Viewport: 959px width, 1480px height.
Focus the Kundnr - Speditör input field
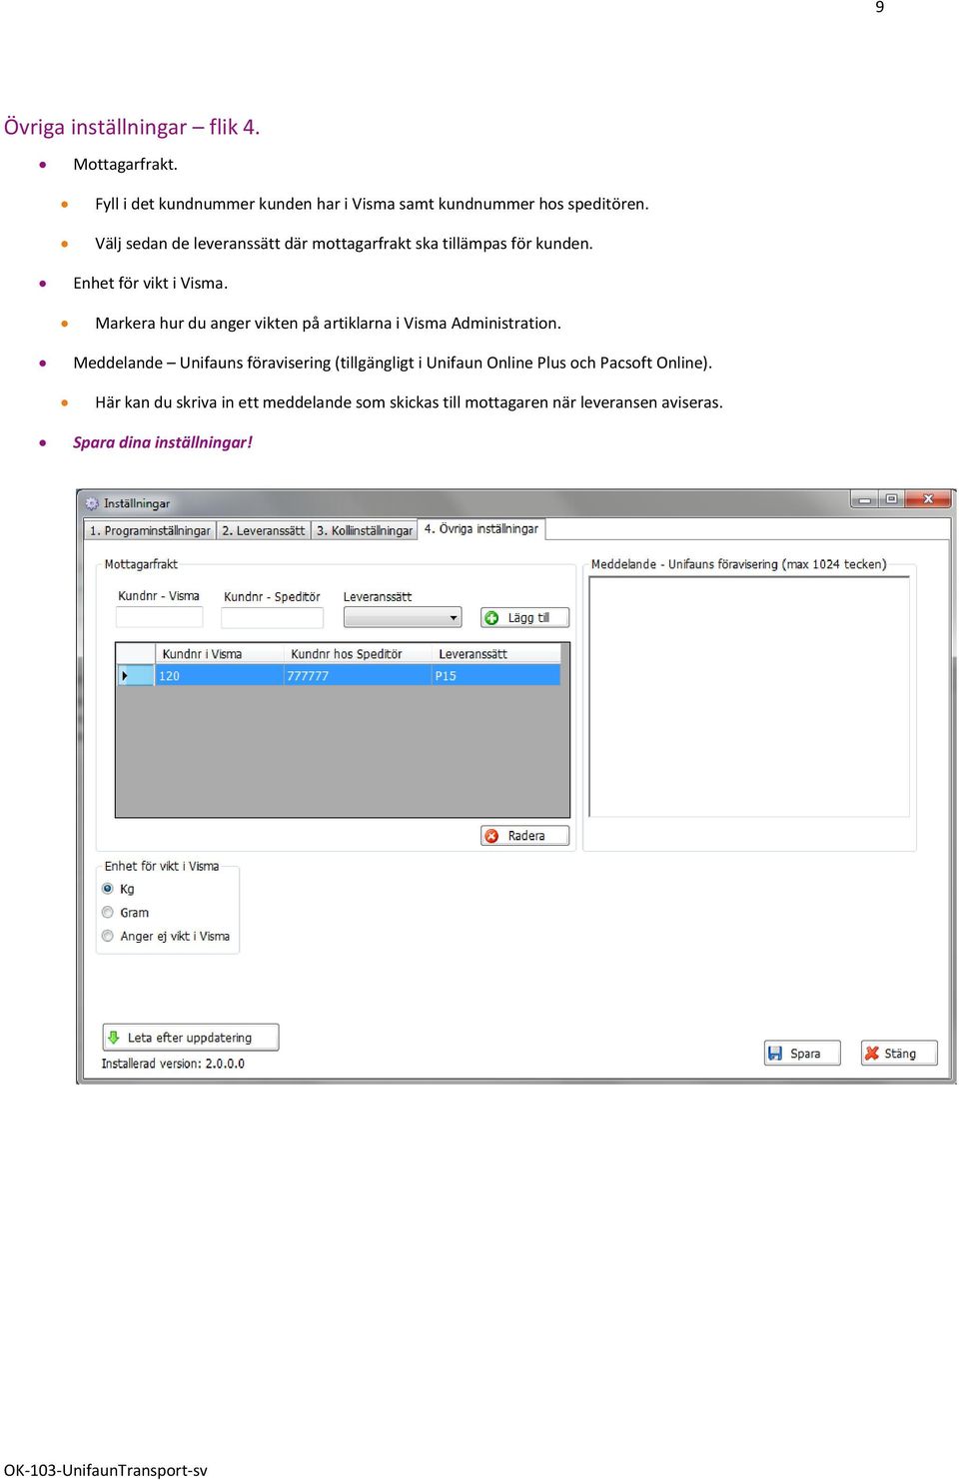click(272, 618)
